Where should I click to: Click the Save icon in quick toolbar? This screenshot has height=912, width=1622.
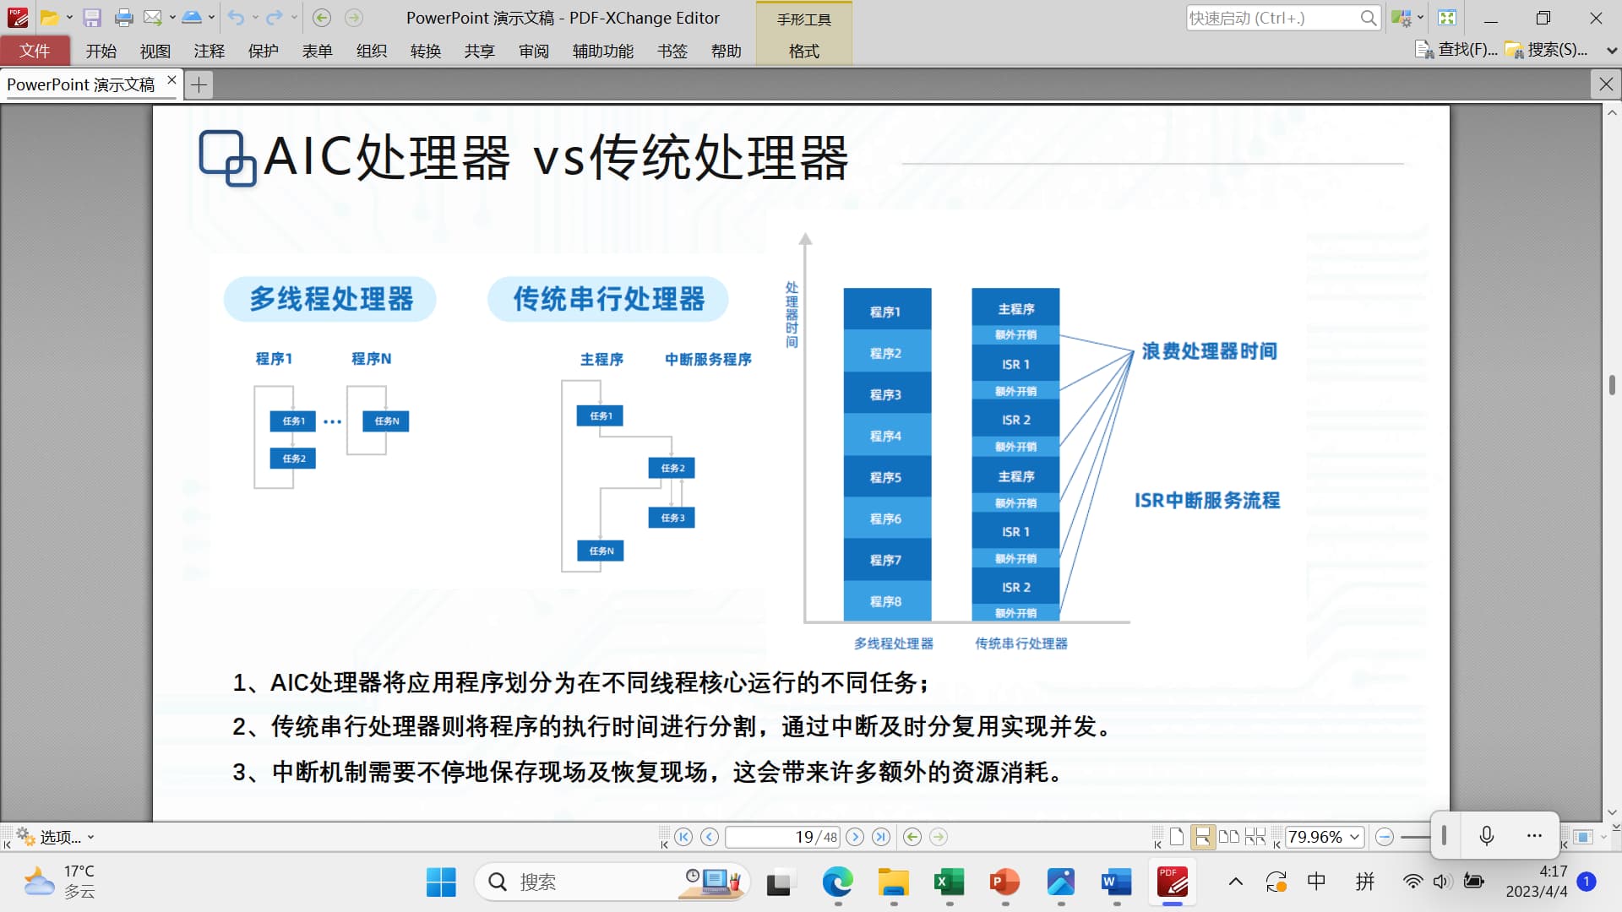pos(92,18)
